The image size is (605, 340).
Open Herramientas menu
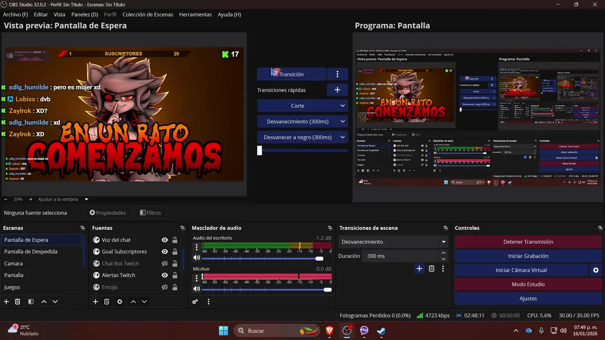coord(195,15)
